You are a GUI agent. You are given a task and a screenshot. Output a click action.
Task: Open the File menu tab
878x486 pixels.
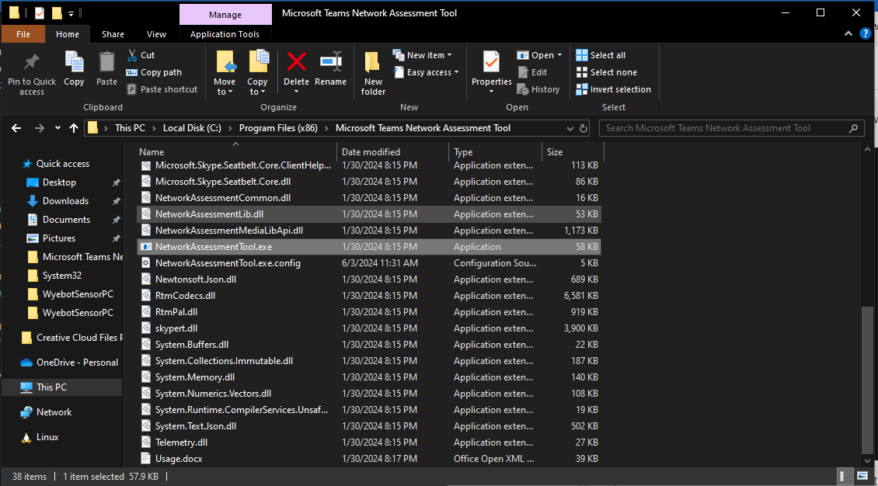[23, 34]
